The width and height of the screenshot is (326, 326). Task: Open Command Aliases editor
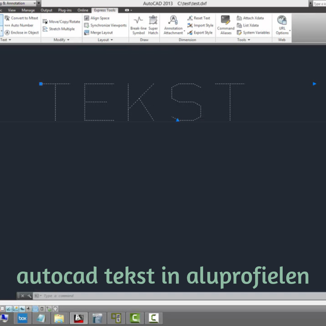[x=226, y=25]
